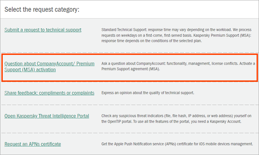Click 'quality of technical support' phrase

(x=169, y=93)
